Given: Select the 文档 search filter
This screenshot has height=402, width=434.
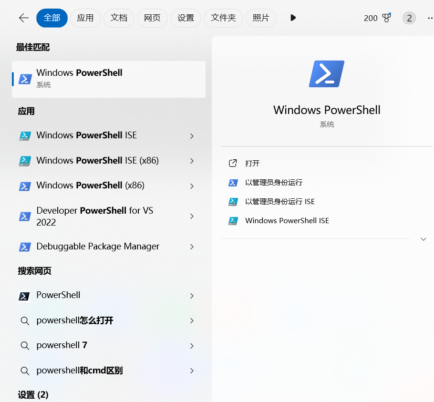Looking at the screenshot, I should (x=119, y=18).
